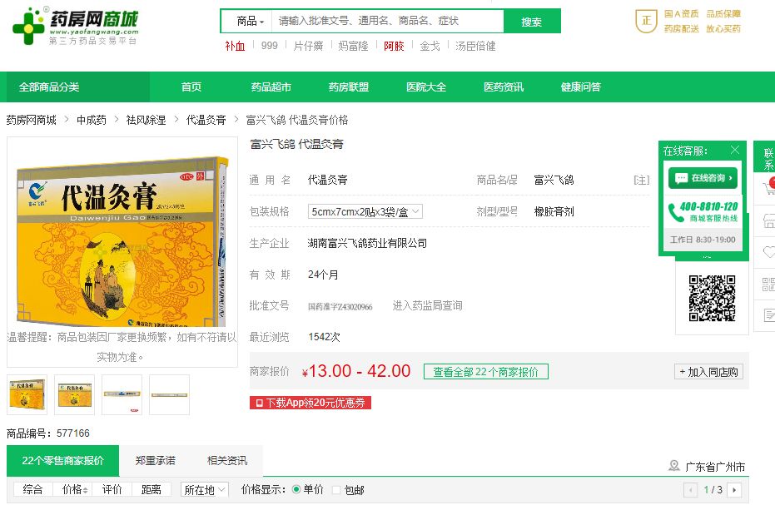
Task: Go to next page of merchants
Action: 734,490
